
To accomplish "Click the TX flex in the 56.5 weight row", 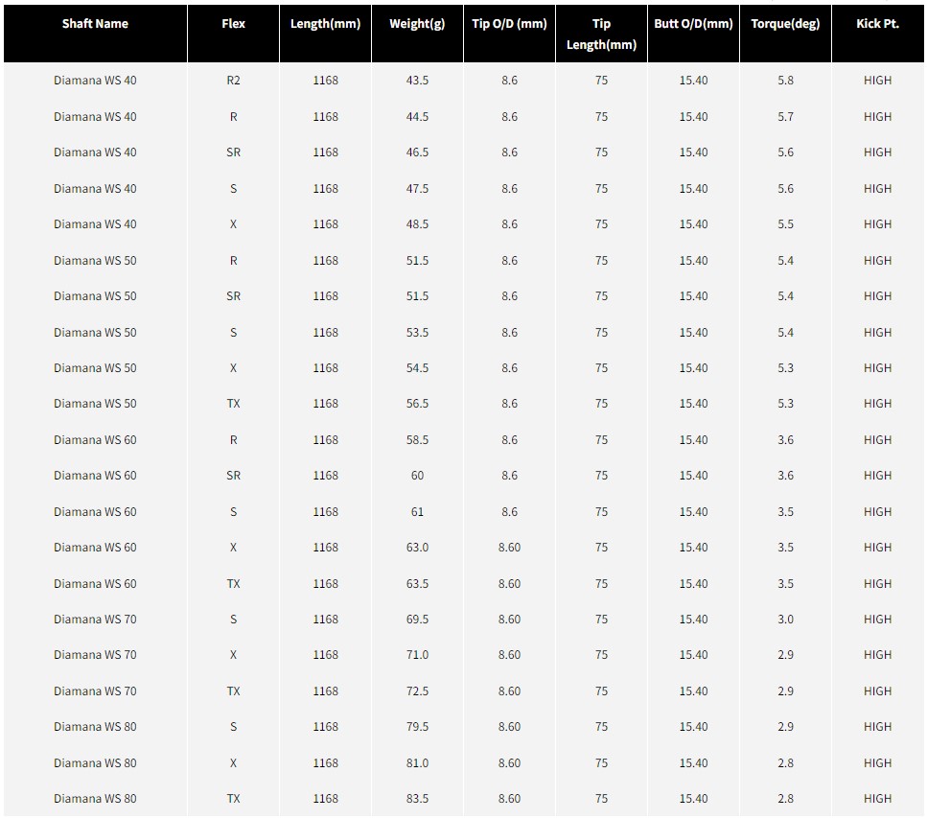I will coord(234,404).
